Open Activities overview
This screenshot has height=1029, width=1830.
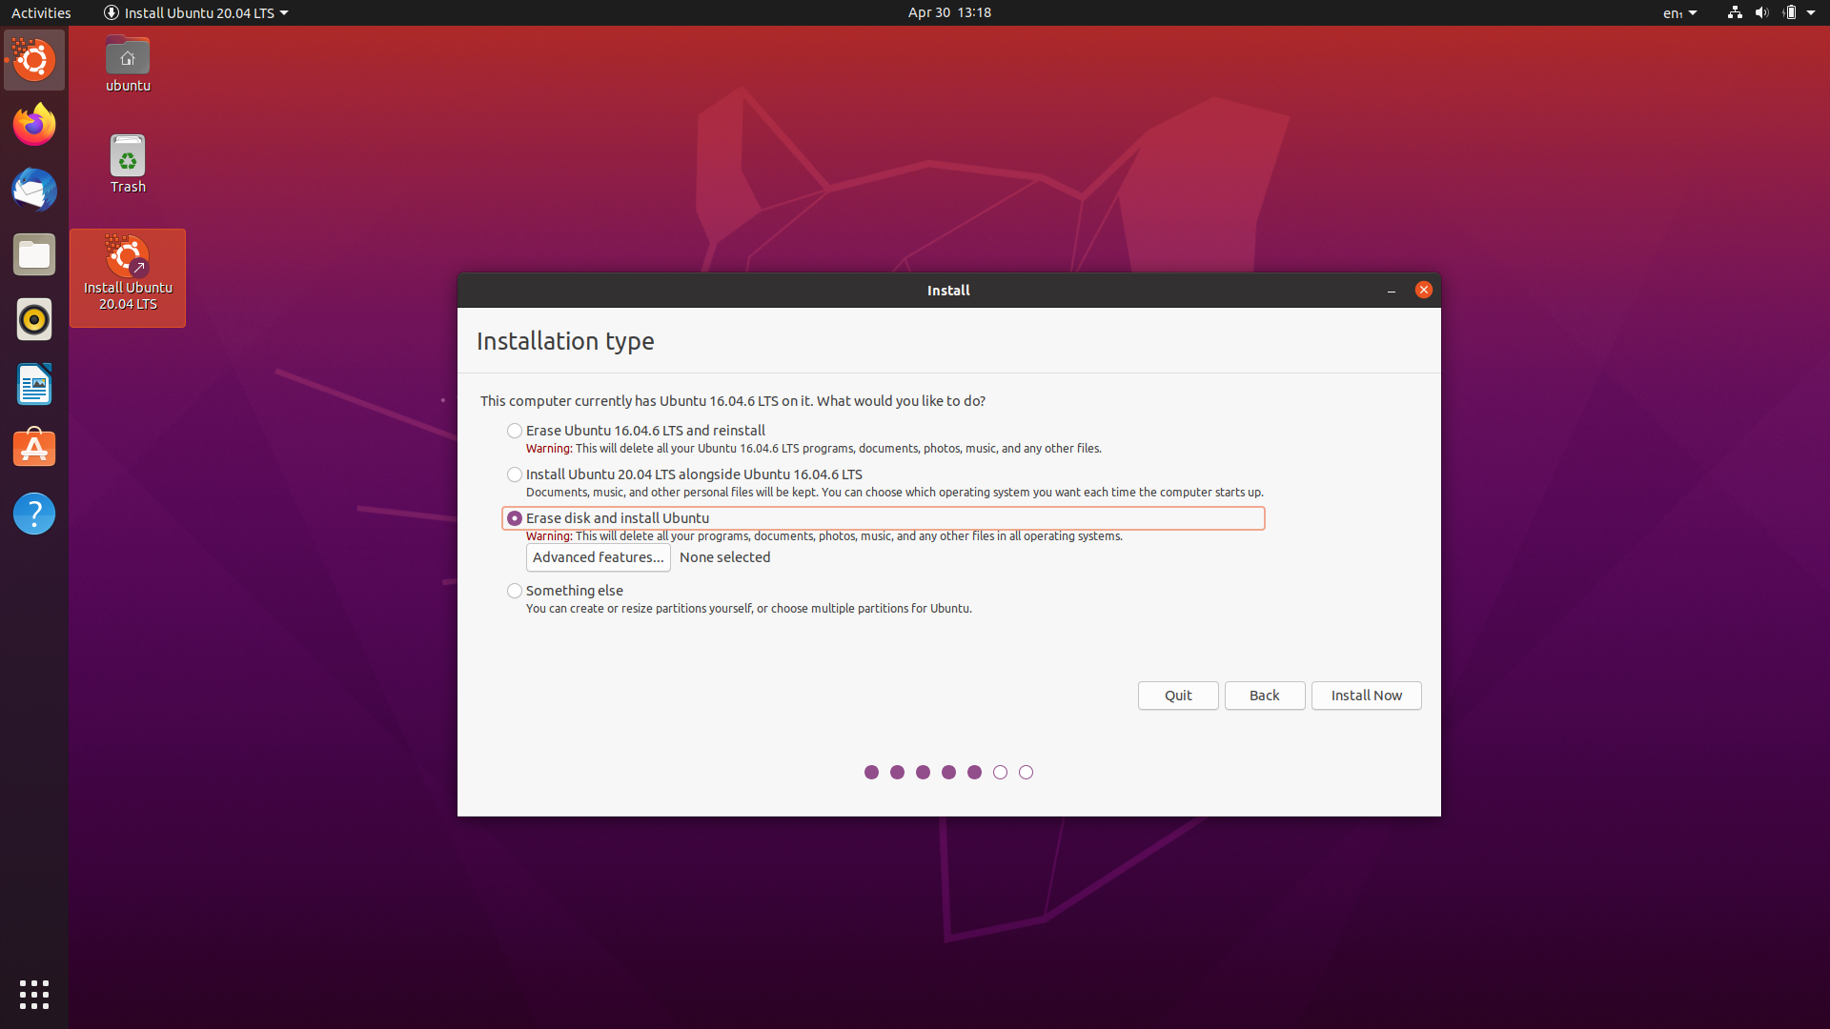coord(41,12)
